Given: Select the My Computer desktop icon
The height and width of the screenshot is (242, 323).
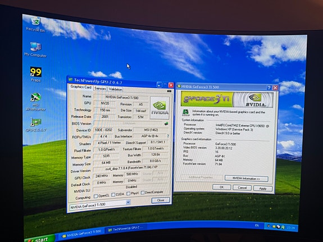Looking at the screenshot, I should (35, 49).
